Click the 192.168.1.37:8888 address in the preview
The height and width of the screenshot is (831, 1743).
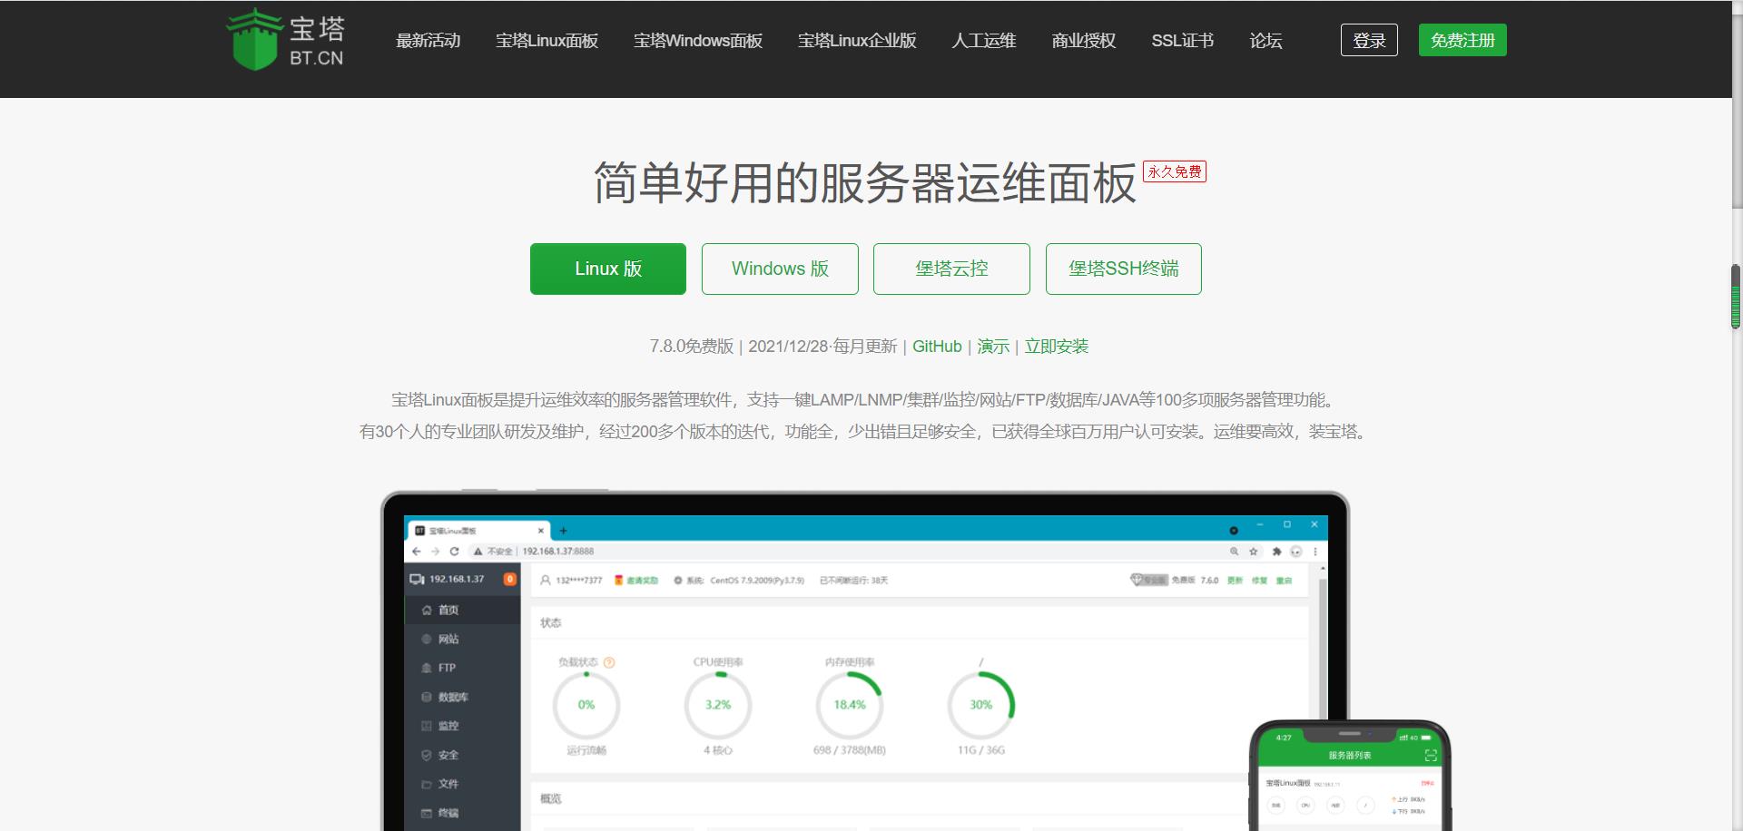[558, 552]
